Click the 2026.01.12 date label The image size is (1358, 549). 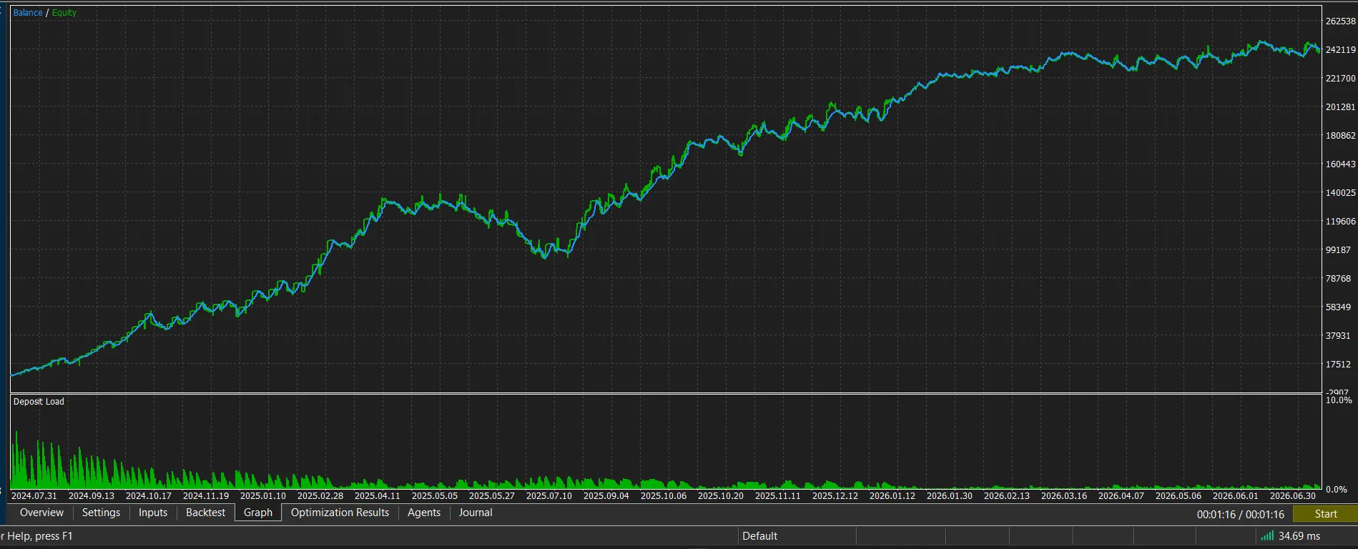pyautogui.click(x=892, y=495)
